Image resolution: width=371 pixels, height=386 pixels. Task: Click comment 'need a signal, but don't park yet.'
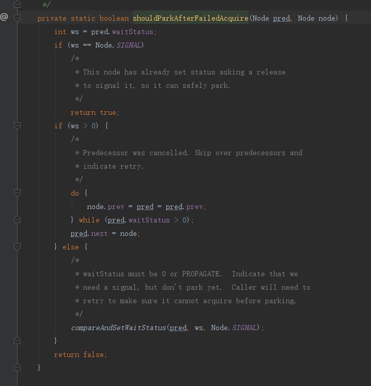(152, 287)
